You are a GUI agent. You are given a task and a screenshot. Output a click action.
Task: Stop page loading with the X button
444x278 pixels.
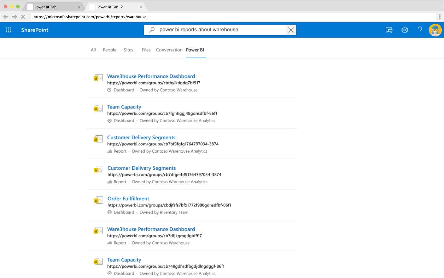point(23,17)
